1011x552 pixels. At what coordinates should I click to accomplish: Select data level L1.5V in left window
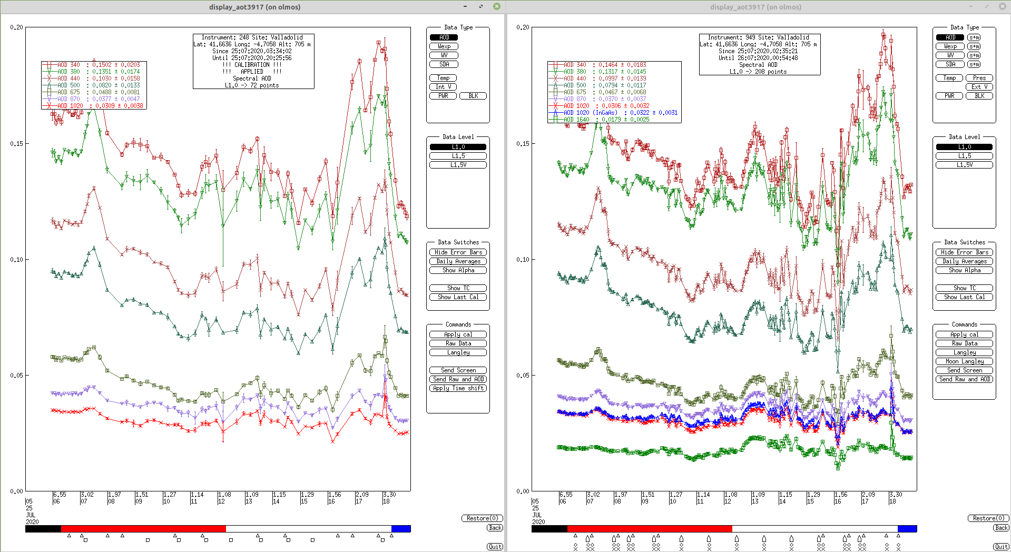458,165
